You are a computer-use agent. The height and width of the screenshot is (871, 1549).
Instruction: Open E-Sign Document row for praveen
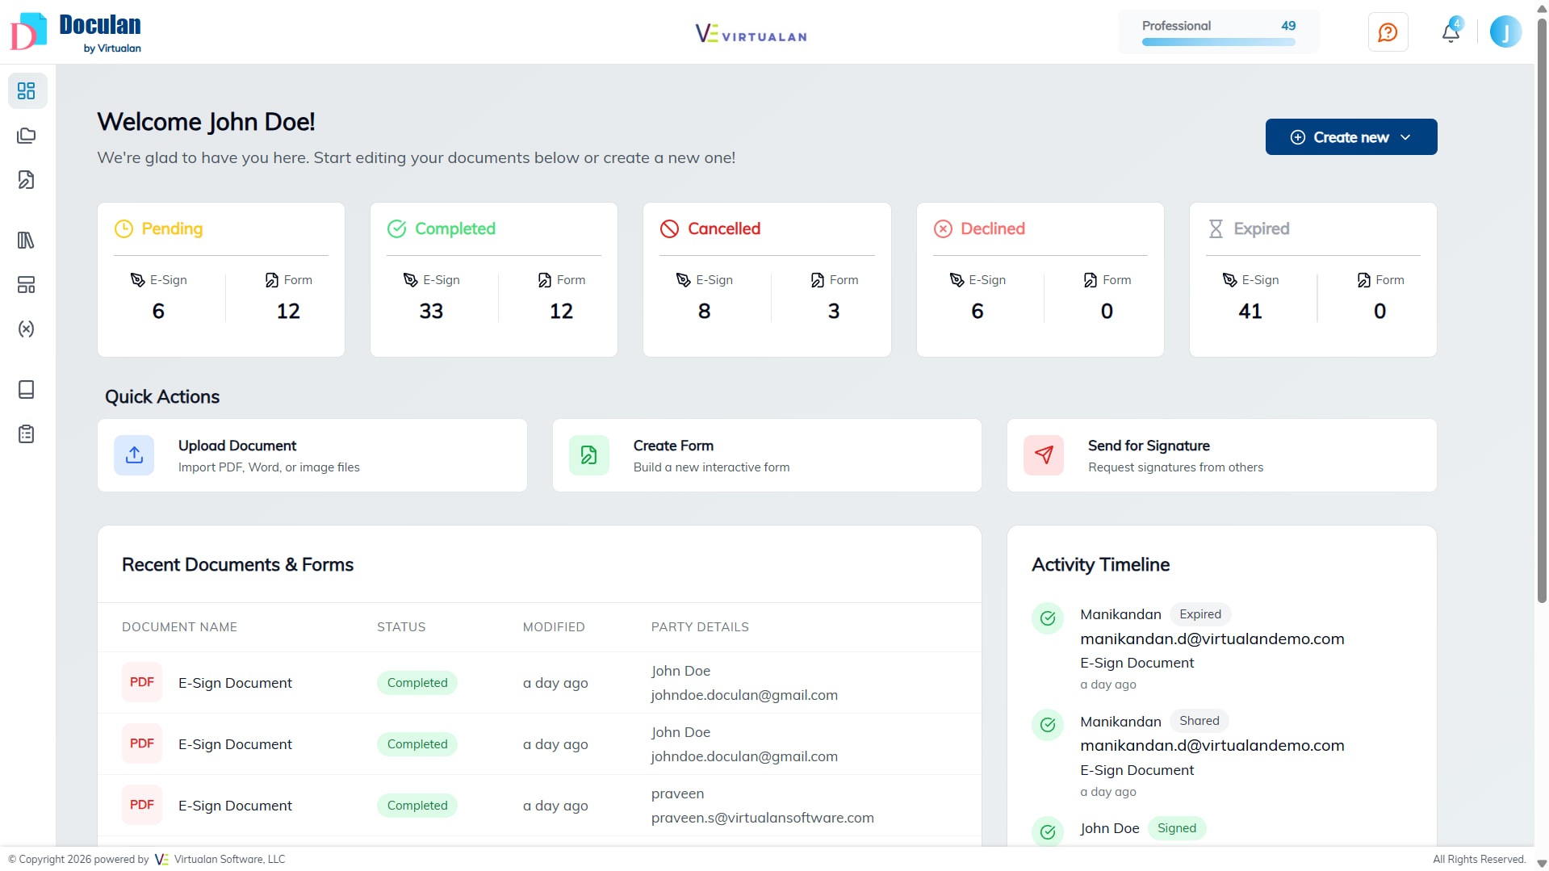click(539, 806)
